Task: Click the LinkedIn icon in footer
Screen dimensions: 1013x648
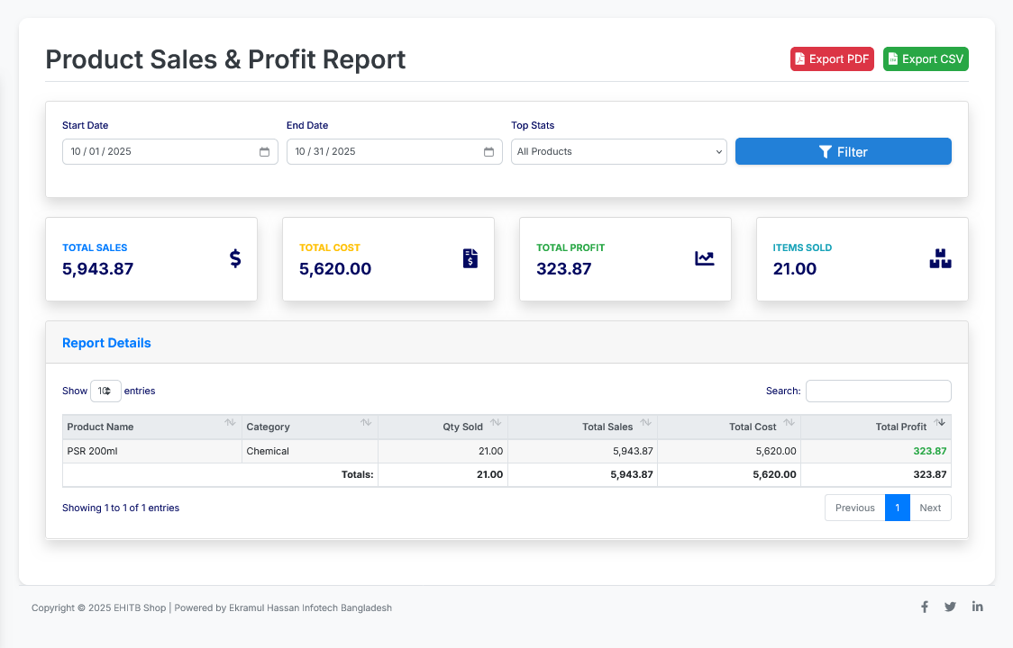Action: coord(977,607)
